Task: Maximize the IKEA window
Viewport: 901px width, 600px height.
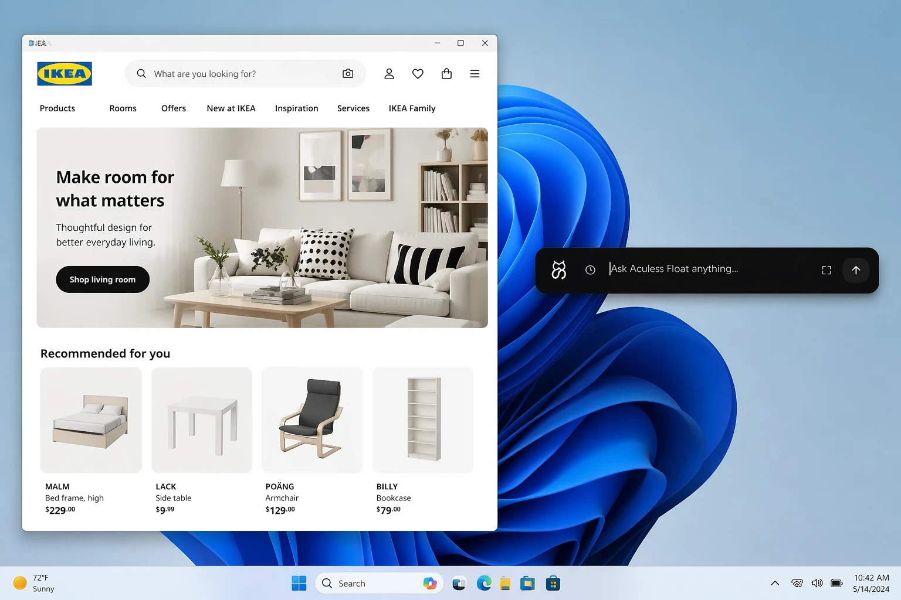Action: coord(460,43)
